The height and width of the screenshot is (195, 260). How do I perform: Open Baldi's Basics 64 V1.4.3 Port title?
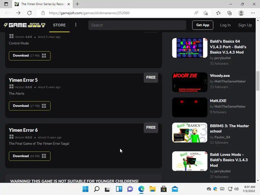pos(228,47)
